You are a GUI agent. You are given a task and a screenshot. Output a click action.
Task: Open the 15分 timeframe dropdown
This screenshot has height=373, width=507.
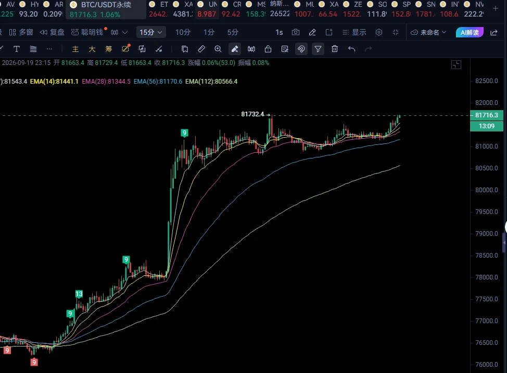(150, 32)
